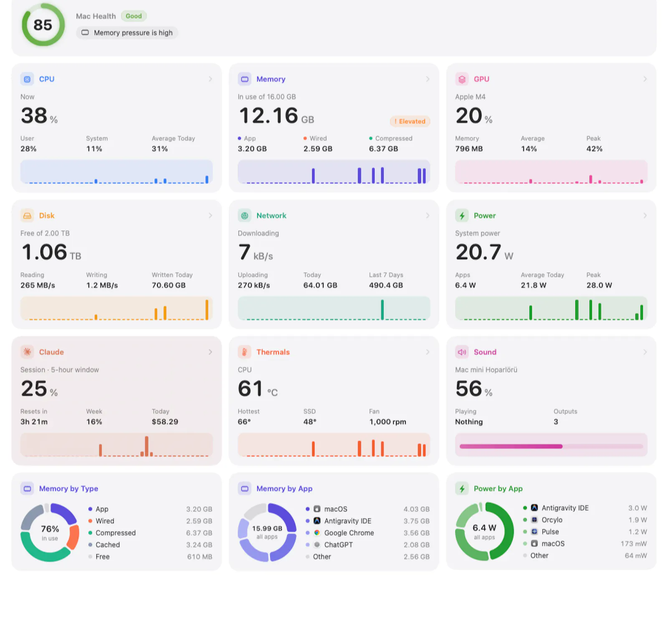Image resolution: width=668 pixels, height=637 pixels.
Task: Click the Mac Health score ring
Action: [x=43, y=25]
